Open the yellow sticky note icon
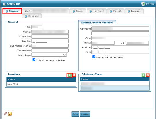Viewport: 156px width, 119px height. tap(10, 114)
